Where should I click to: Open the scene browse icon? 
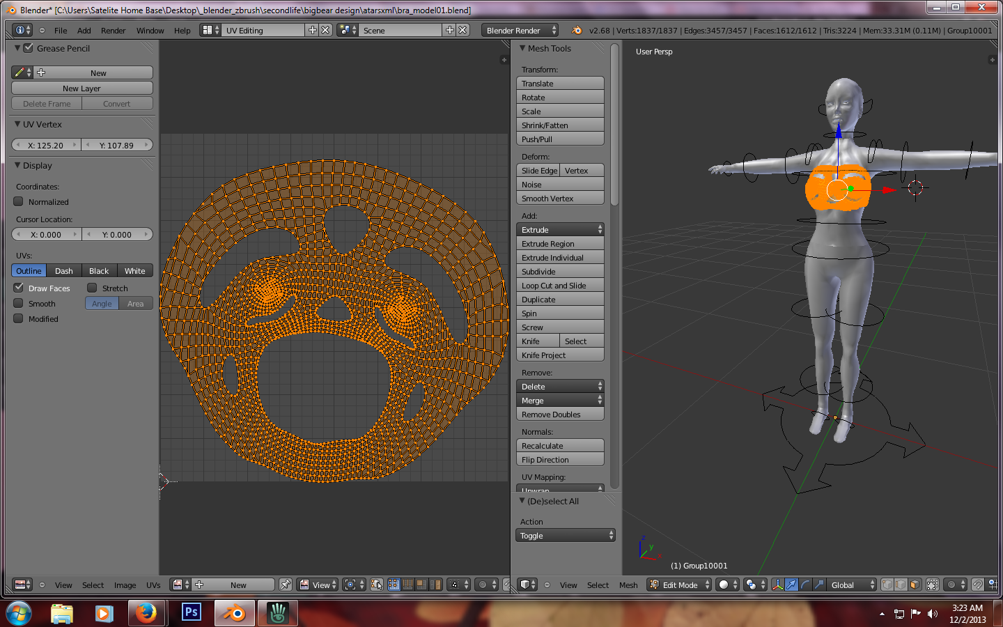coord(347,30)
